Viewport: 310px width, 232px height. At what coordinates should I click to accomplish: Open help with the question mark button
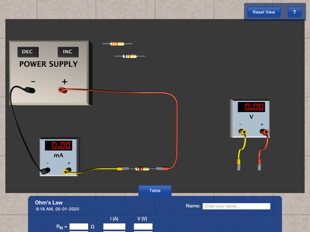coord(294,12)
